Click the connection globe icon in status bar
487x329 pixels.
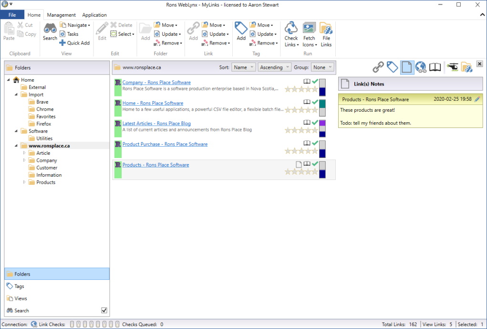click(x=34, y=324)
